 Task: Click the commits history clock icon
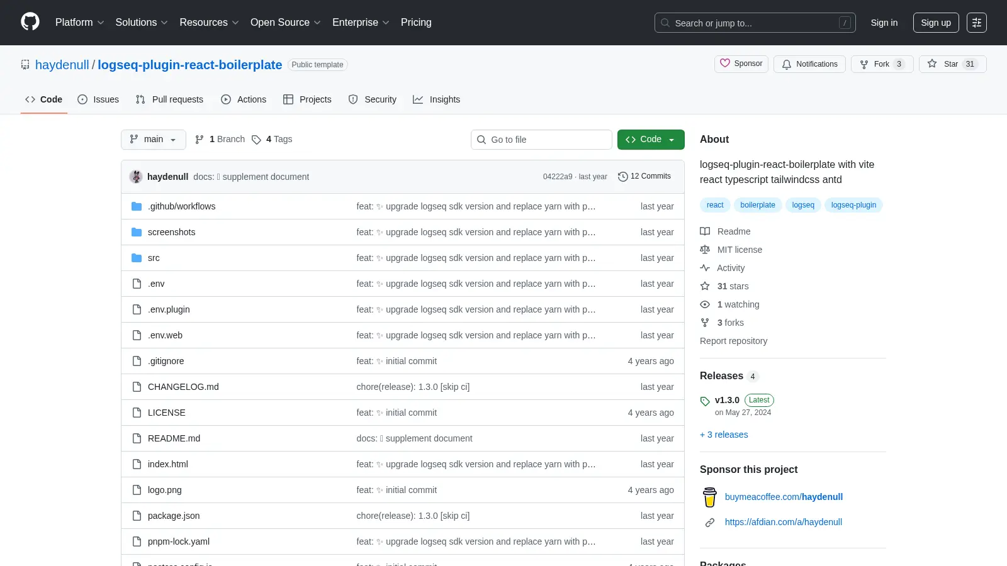pyautogui.click(x=623, y=177)
